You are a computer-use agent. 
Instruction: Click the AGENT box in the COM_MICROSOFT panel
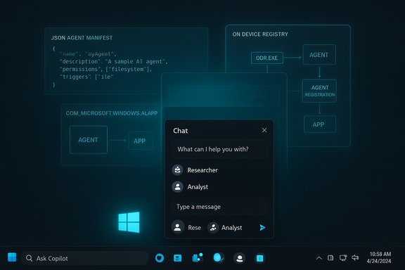tap(89, 140)
